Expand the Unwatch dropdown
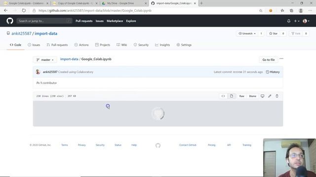316x177 pixels. (247, 33)
